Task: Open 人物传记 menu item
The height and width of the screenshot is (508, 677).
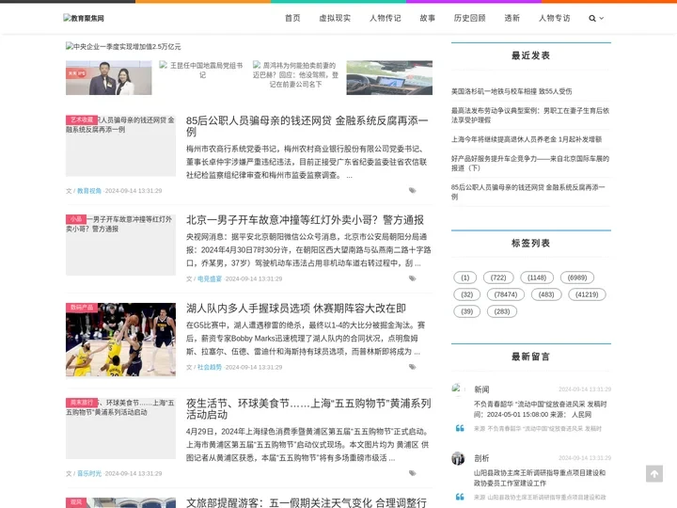Action: click(x=386, y=18)
